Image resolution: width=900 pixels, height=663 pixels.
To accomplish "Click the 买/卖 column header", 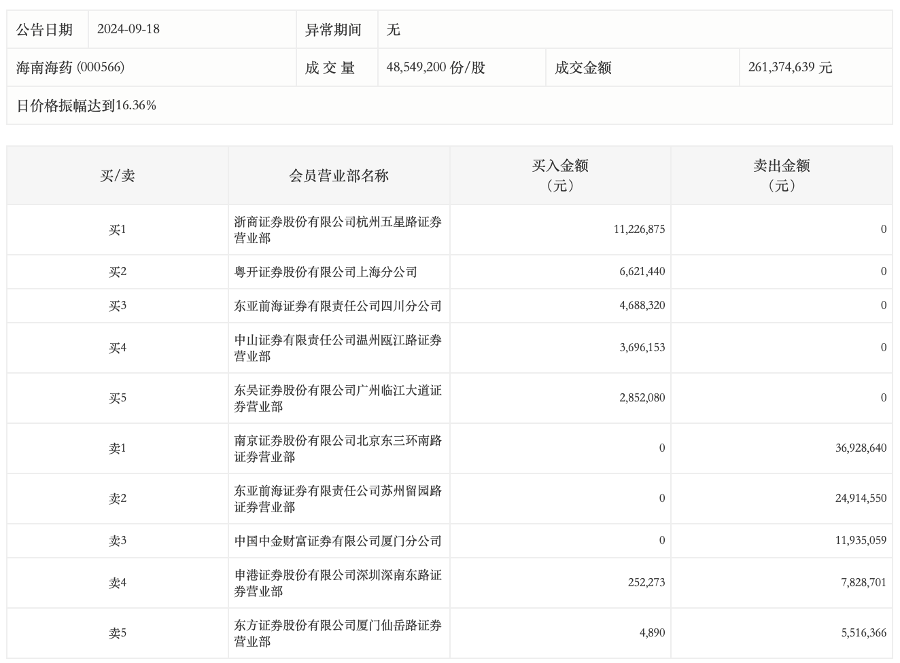I will pos(118,176).
